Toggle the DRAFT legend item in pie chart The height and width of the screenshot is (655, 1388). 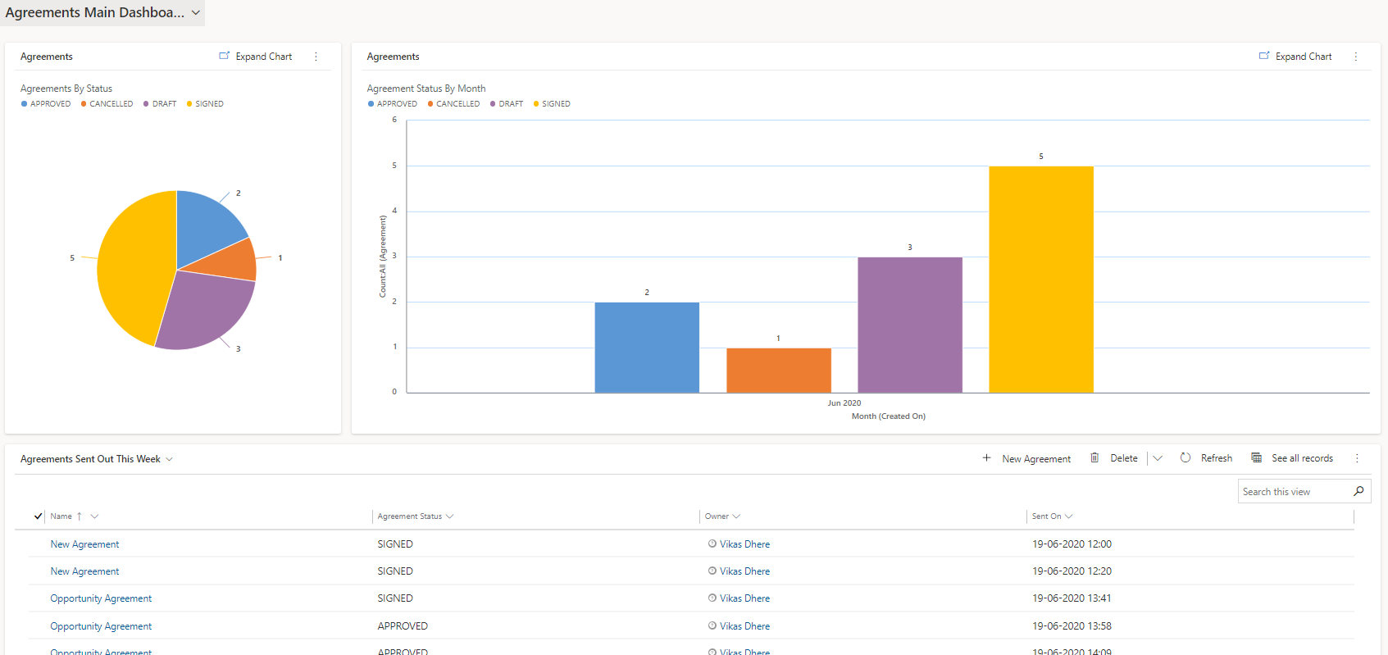click(160, 104)
